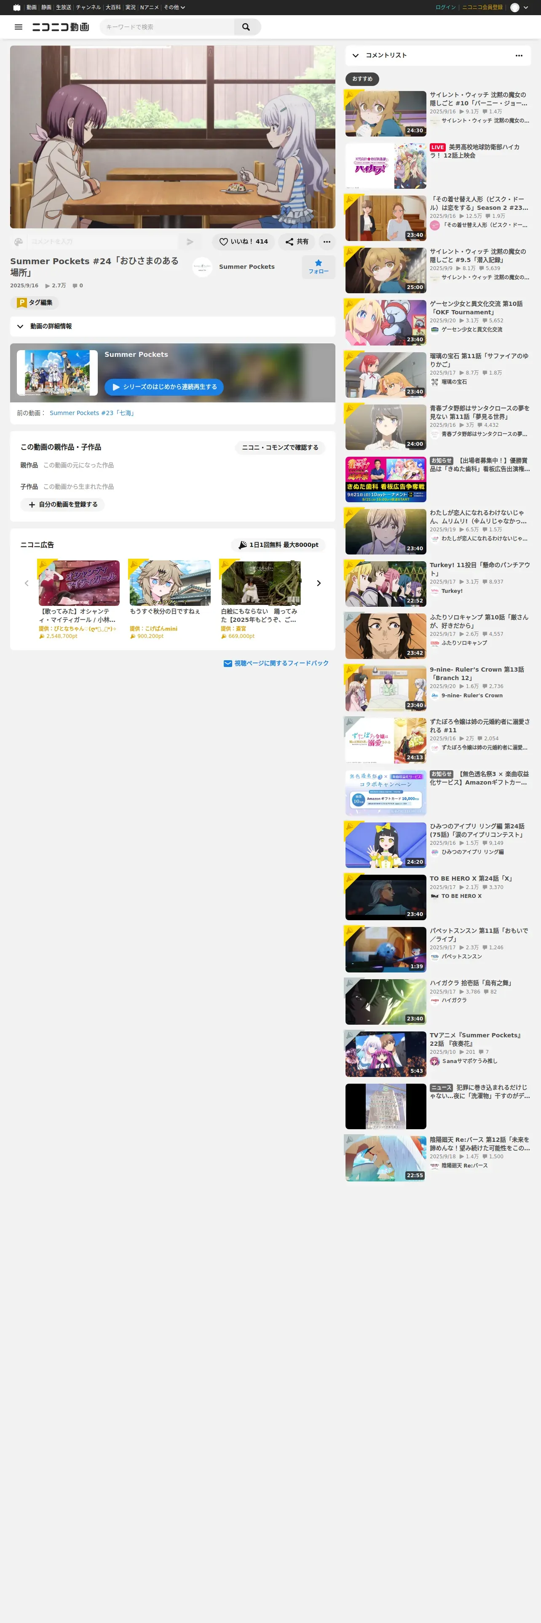
Task: Click the video player frame
Action: (173, 137)
